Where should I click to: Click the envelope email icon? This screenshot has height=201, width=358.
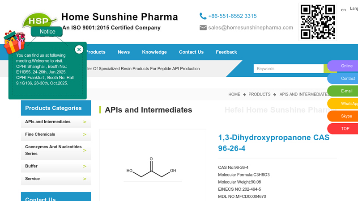(x=203, y=28)
